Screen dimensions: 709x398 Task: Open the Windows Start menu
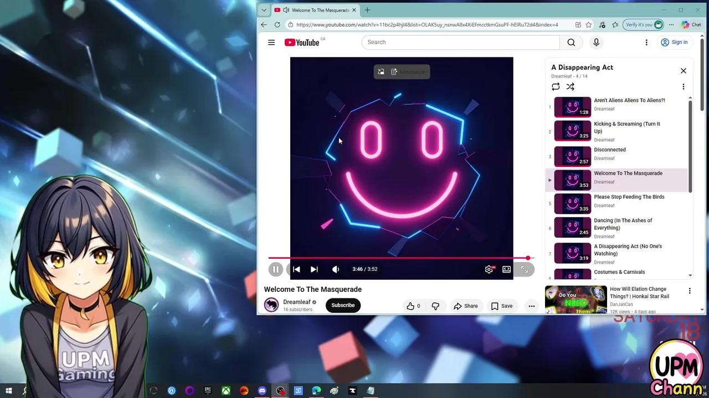[x=9, y=391]
